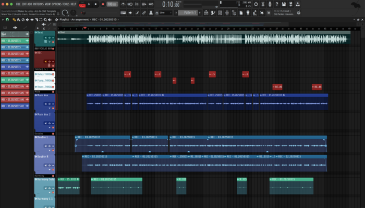The width and height of the screenshot is (365, 208).
Task: Open pattern selector arrow left of Pattern 1
Action: tap(176, 13)
